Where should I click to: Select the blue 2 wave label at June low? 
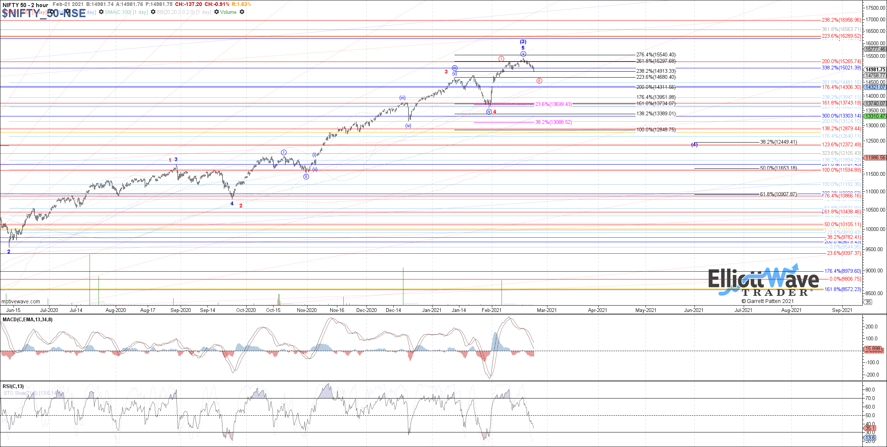[x=9, y=251]
